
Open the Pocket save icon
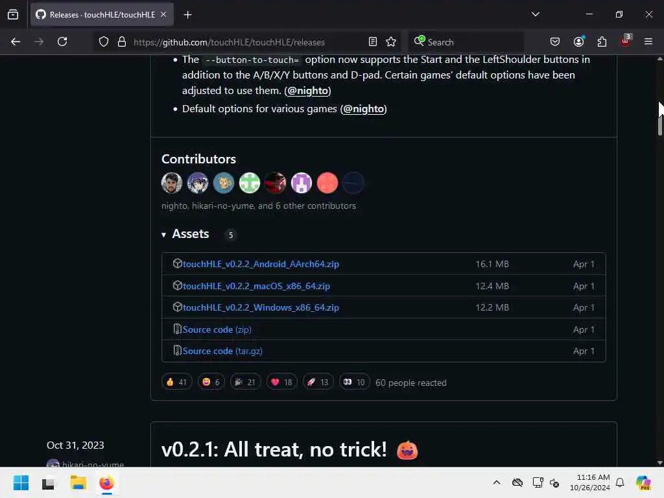pyautogui.click(x=555, y=41)
